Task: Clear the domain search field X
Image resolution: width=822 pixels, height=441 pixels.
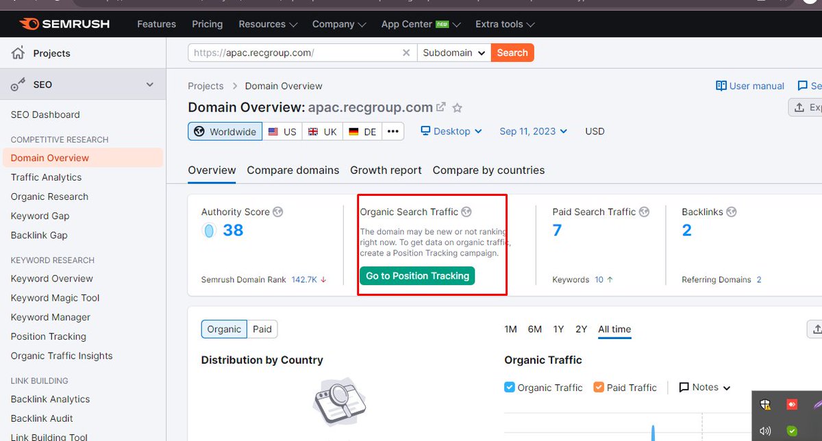Action: [x=406, y=53]
